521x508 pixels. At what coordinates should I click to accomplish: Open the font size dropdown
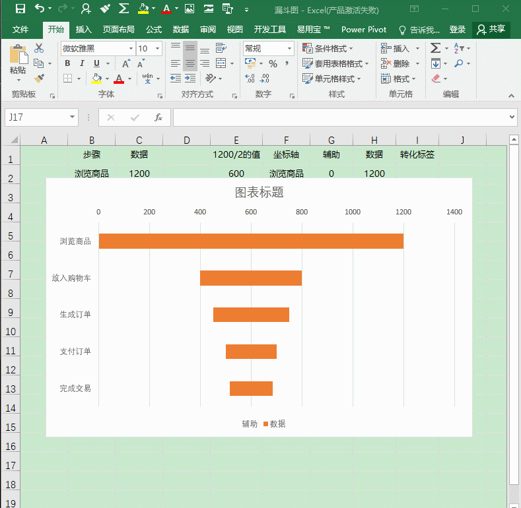pos(158,48)
